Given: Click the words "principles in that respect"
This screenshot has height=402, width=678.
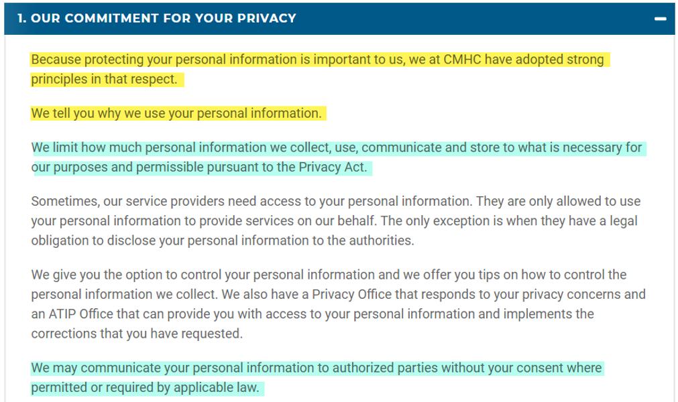Looking at the screenshot, I should click(x=104, y=79).
